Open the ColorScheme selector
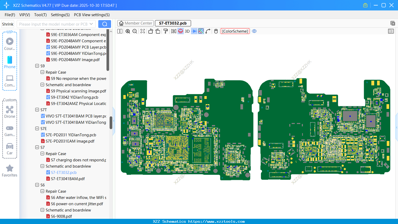This screenshot has height=224, width=398. pos(235,31)
